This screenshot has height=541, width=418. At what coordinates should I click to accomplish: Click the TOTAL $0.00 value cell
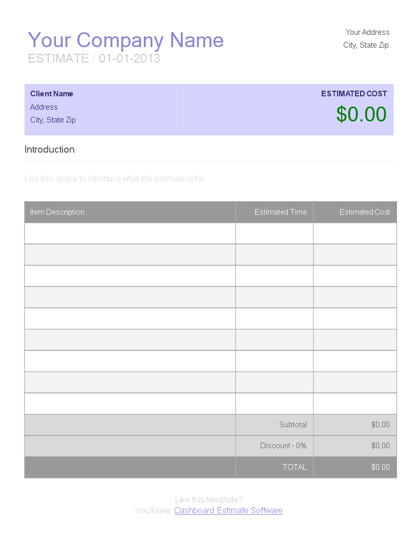[x=355, y=467]
